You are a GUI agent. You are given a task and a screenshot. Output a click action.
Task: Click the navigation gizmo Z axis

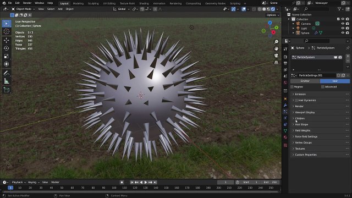pos(270,23)
